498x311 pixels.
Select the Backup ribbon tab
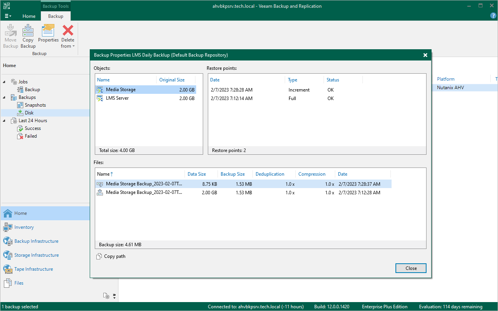56,16
